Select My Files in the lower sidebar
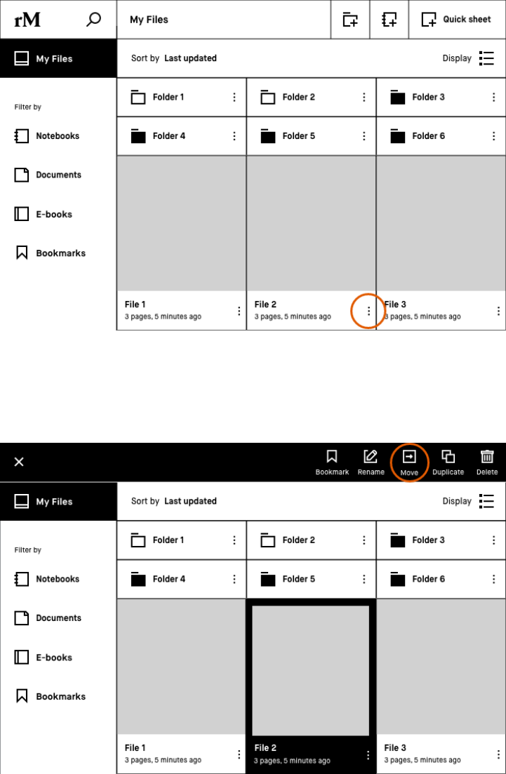506x774 pixels. pos(58,502)
